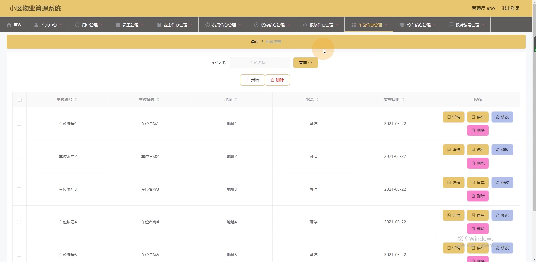Click the clock icon in 用户管理
This screenshot has width=536, height=262.
tap(77, 25)
